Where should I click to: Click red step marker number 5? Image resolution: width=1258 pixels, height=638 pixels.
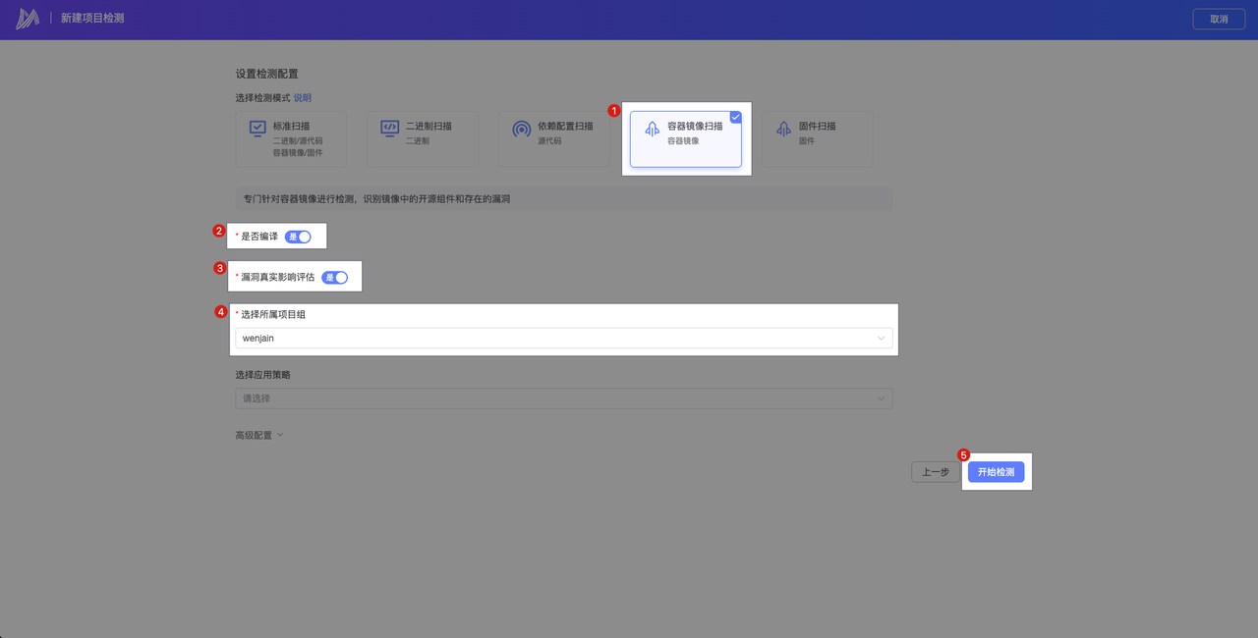[963, 455]
